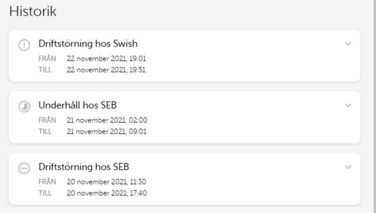Expand the Underhåll hos SEB entry chevron

point(348,105)
